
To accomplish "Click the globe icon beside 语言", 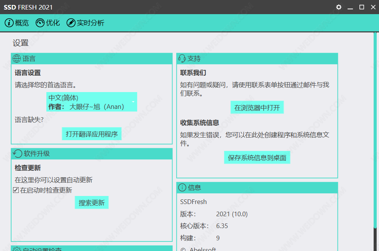I will [x=17, y=58].
